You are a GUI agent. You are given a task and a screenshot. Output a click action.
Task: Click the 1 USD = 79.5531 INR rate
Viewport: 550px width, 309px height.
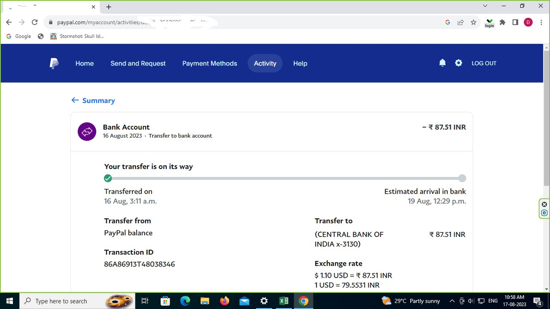[347, 285]
